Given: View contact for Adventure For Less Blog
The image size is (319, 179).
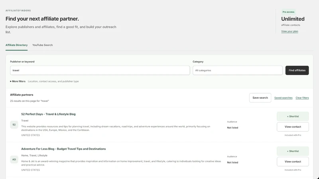Looking at the screenshot, I should click(x=293, y=162).
